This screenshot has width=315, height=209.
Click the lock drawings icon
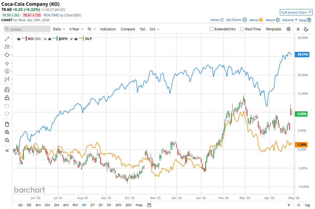pyautogui.click(x=7, y=98)
